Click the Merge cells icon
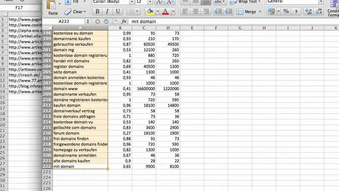 click(240, 12)
